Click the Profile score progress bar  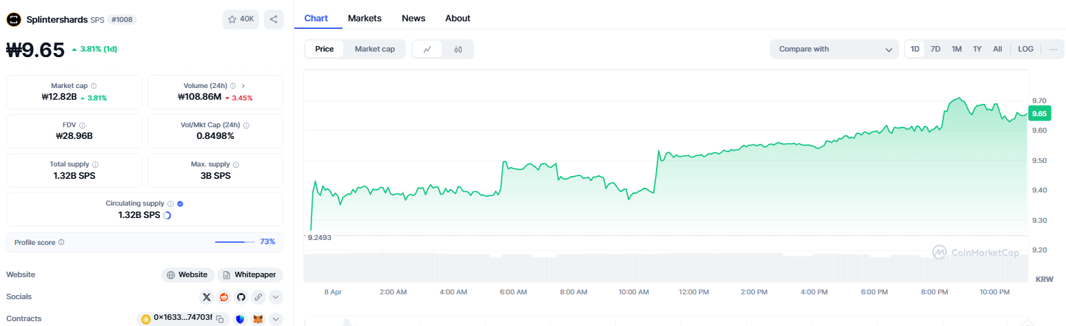point(234,242)
